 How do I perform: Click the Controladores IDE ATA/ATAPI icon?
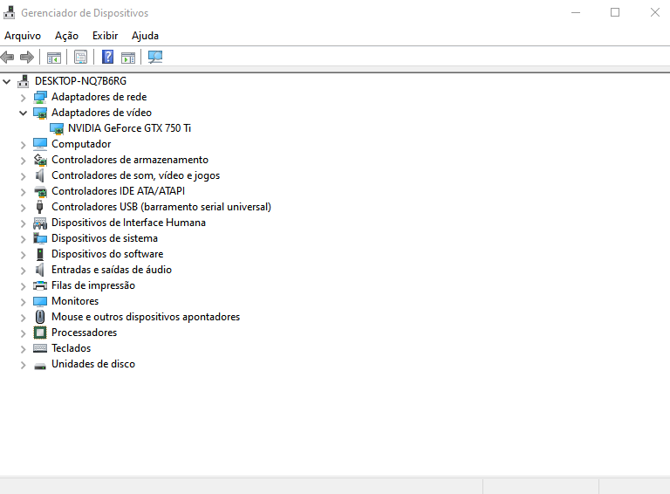point(40,191)
